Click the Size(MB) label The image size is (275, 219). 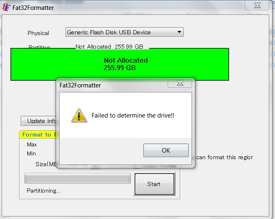46,164
